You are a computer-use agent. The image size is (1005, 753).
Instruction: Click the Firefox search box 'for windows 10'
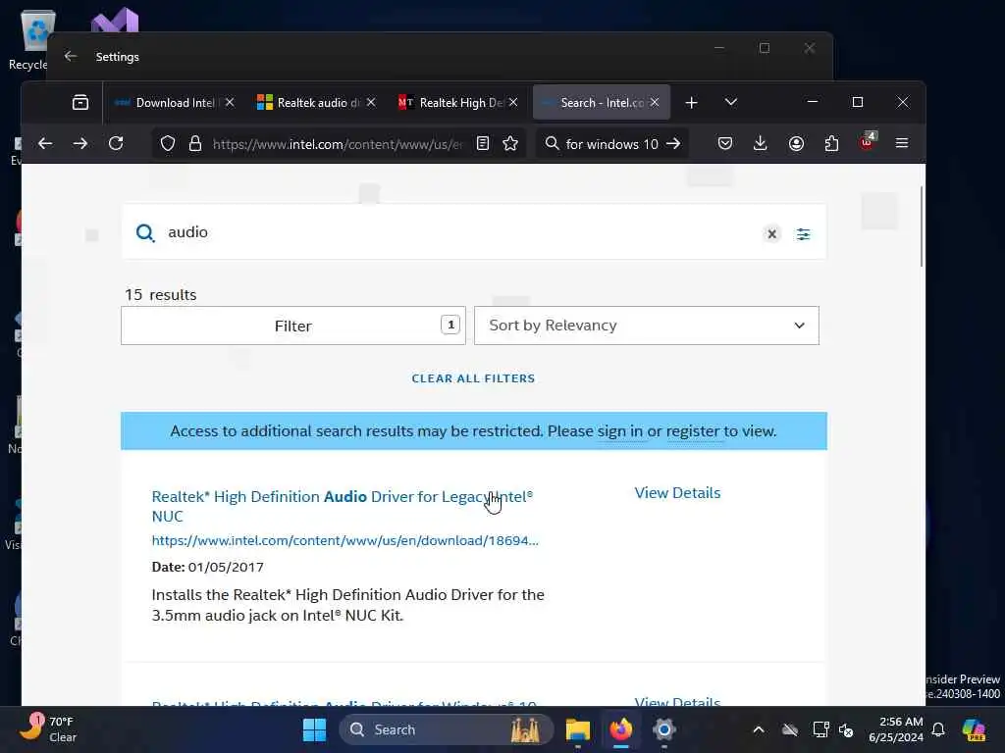coord(611,144)
